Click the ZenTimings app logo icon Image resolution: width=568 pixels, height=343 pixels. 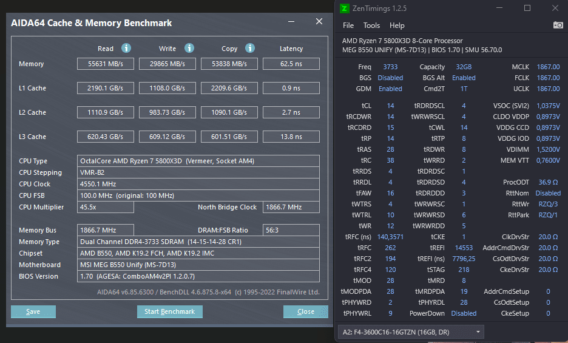coord(345,8)
